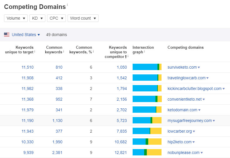230x158 pixels.
Task: Open 338 common keywords value
Action: (59, 89)
